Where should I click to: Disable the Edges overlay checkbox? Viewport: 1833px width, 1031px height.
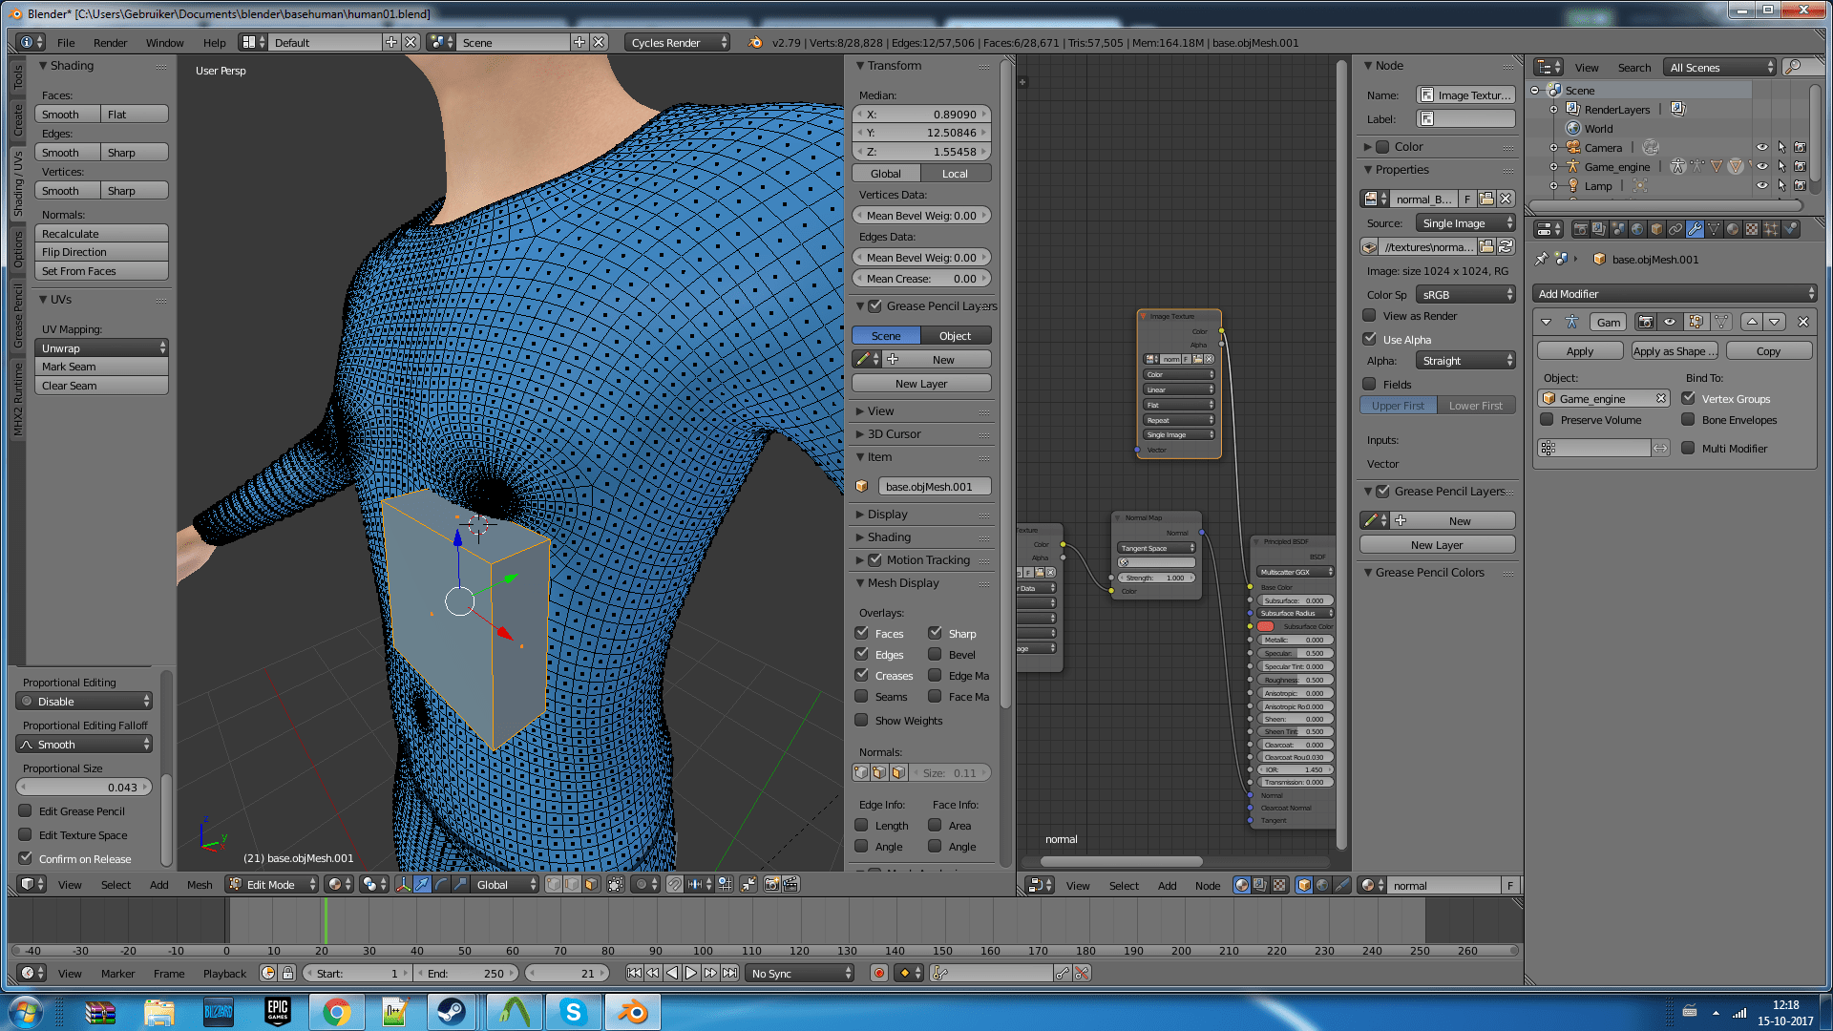[x=862, y=654]
